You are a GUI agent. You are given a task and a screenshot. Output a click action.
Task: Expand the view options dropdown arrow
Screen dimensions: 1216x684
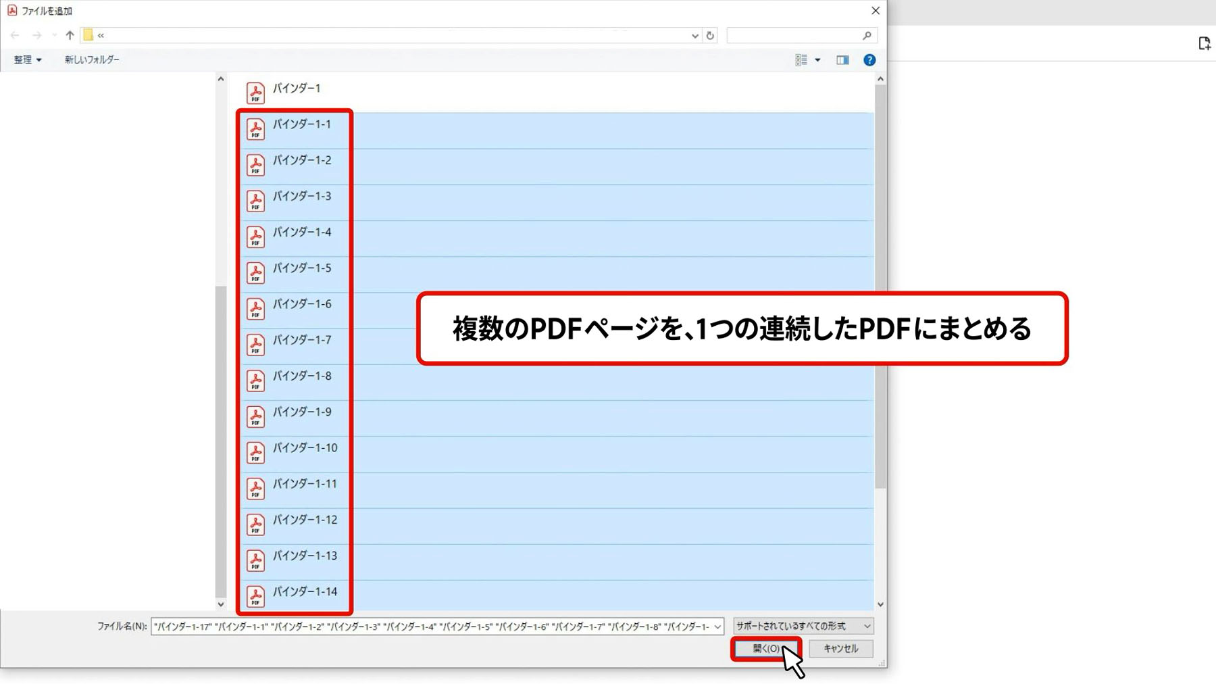pyautogui.click(x=817, y=60)
